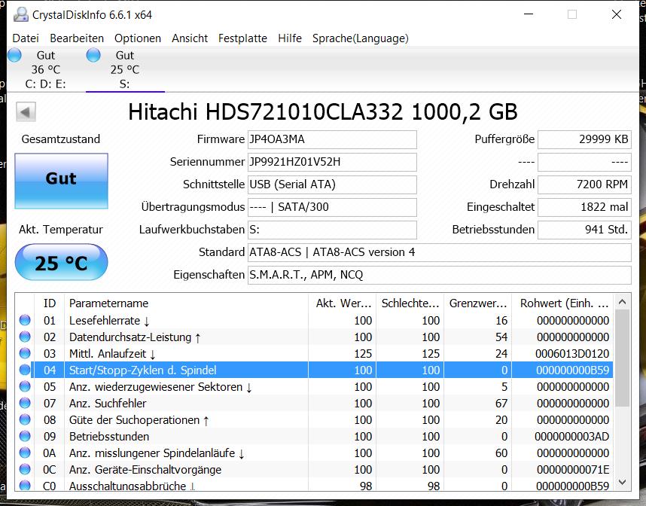646x506 pixels.
Task: Click the Betriebsstunden field 941 Std.
Action: pos(584,230)
